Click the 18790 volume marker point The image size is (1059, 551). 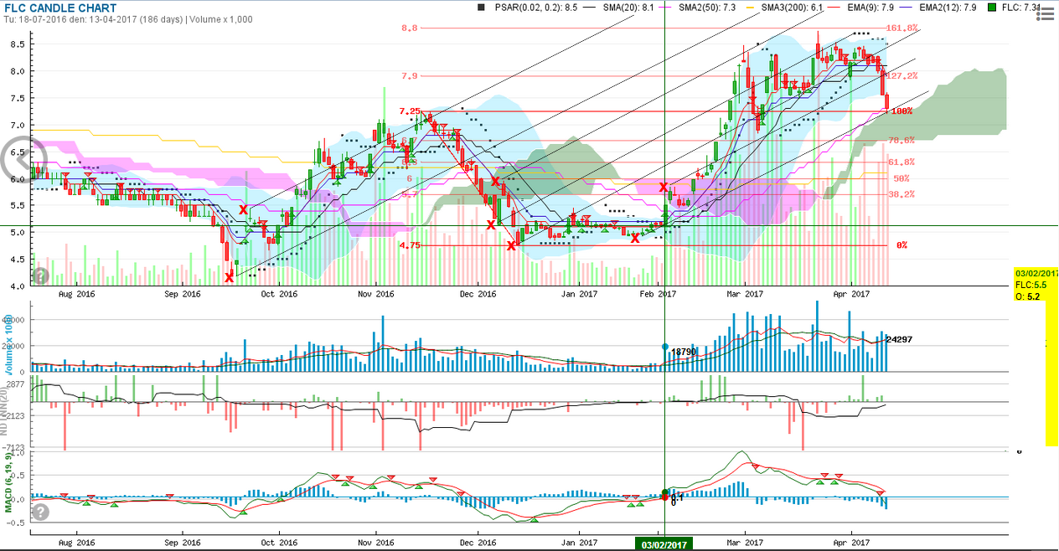pyautogui.click(x=664, y=347)
